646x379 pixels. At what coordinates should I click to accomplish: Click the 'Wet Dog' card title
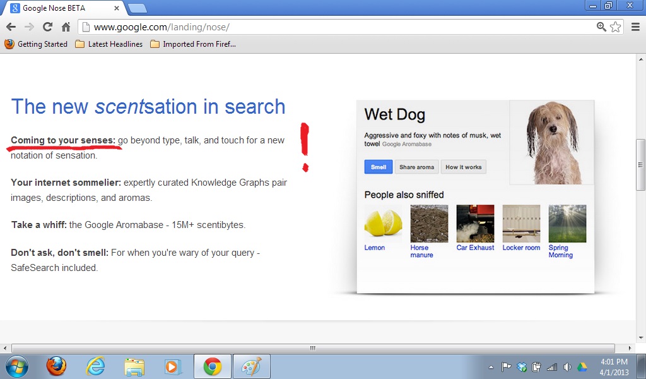[x=395, y=114]
